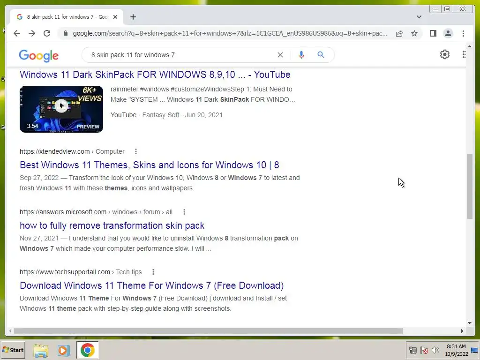Click the horizontal scrollbar thumb
Viewport: 480px width, 360px height.
point(208,331)
